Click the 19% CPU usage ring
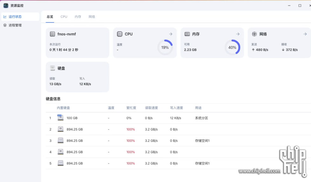Screen dimensions: 311x182 [x=165, y=47]
